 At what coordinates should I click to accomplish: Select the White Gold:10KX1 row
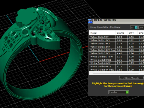point(116,60)
